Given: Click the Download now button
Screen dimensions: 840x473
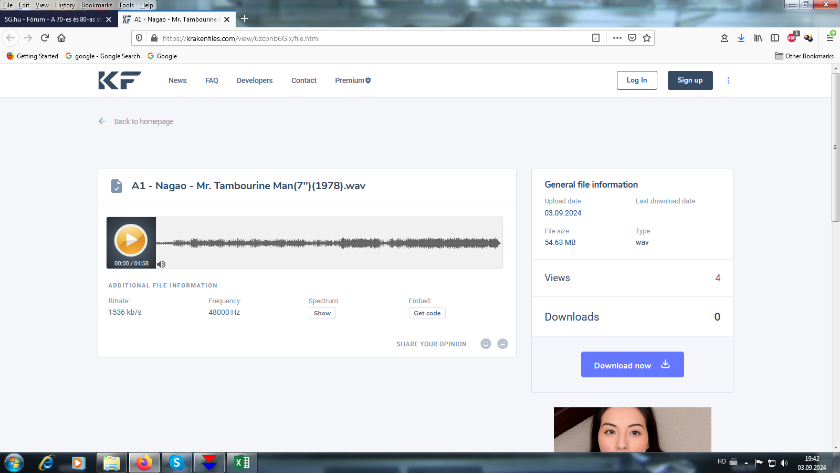Looking at the screenshot, I should point(633,365).
